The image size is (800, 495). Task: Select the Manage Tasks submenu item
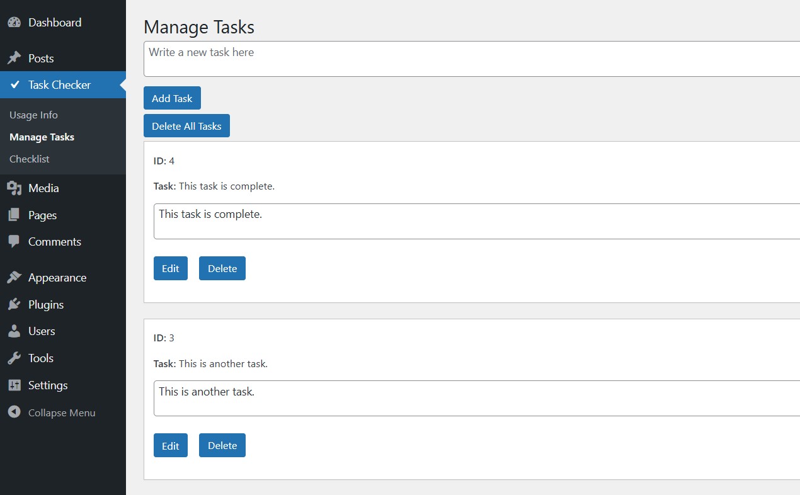[x=42, y=137]
